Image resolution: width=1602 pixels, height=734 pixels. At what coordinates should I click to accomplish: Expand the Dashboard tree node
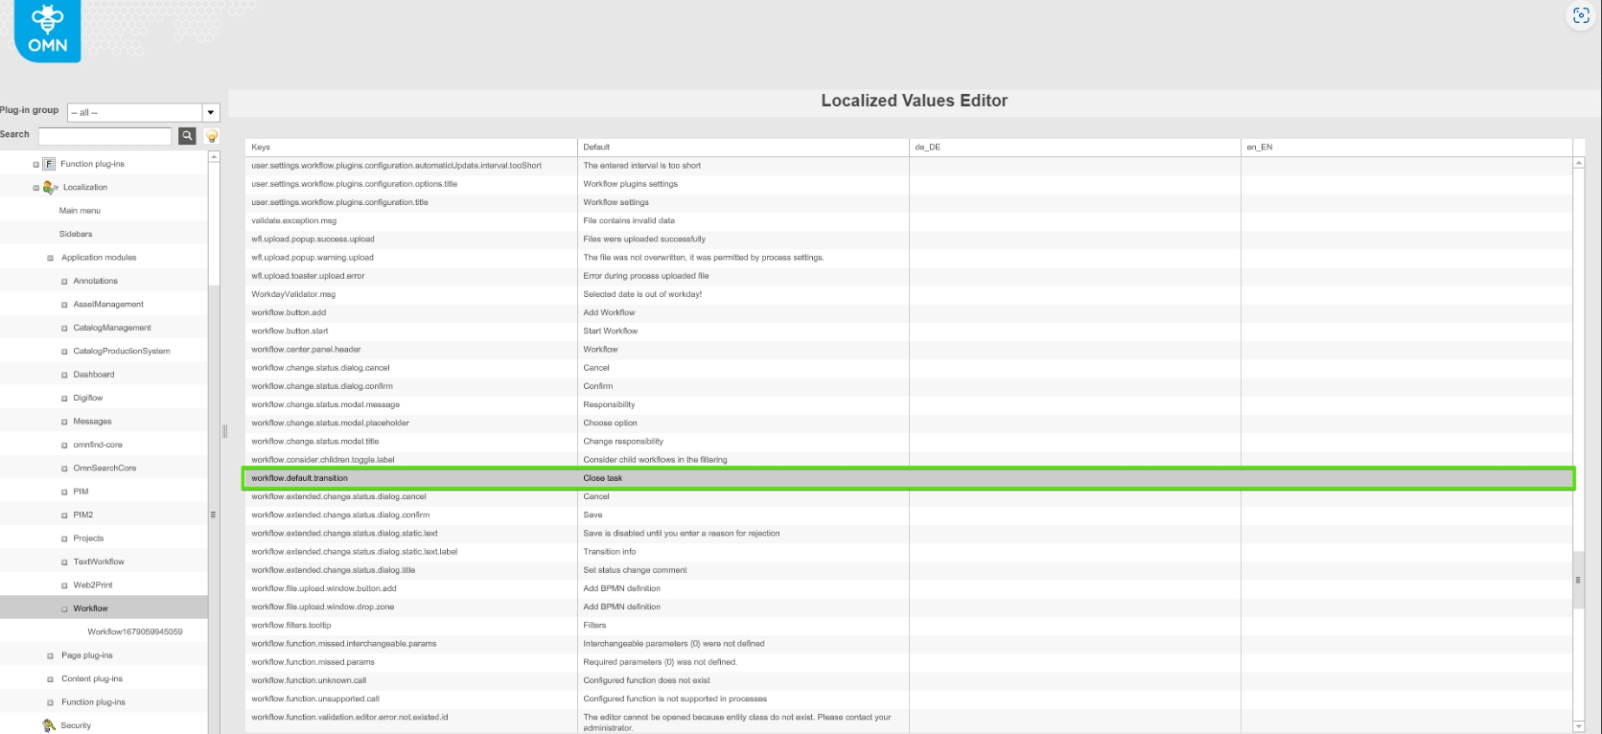(64, 375)
